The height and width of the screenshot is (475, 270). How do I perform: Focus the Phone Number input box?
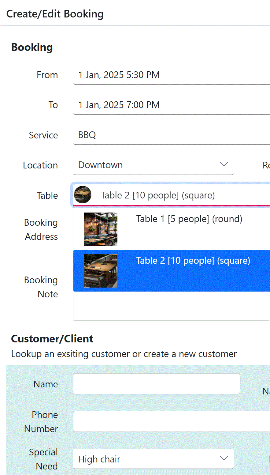(x=171, y=421)
